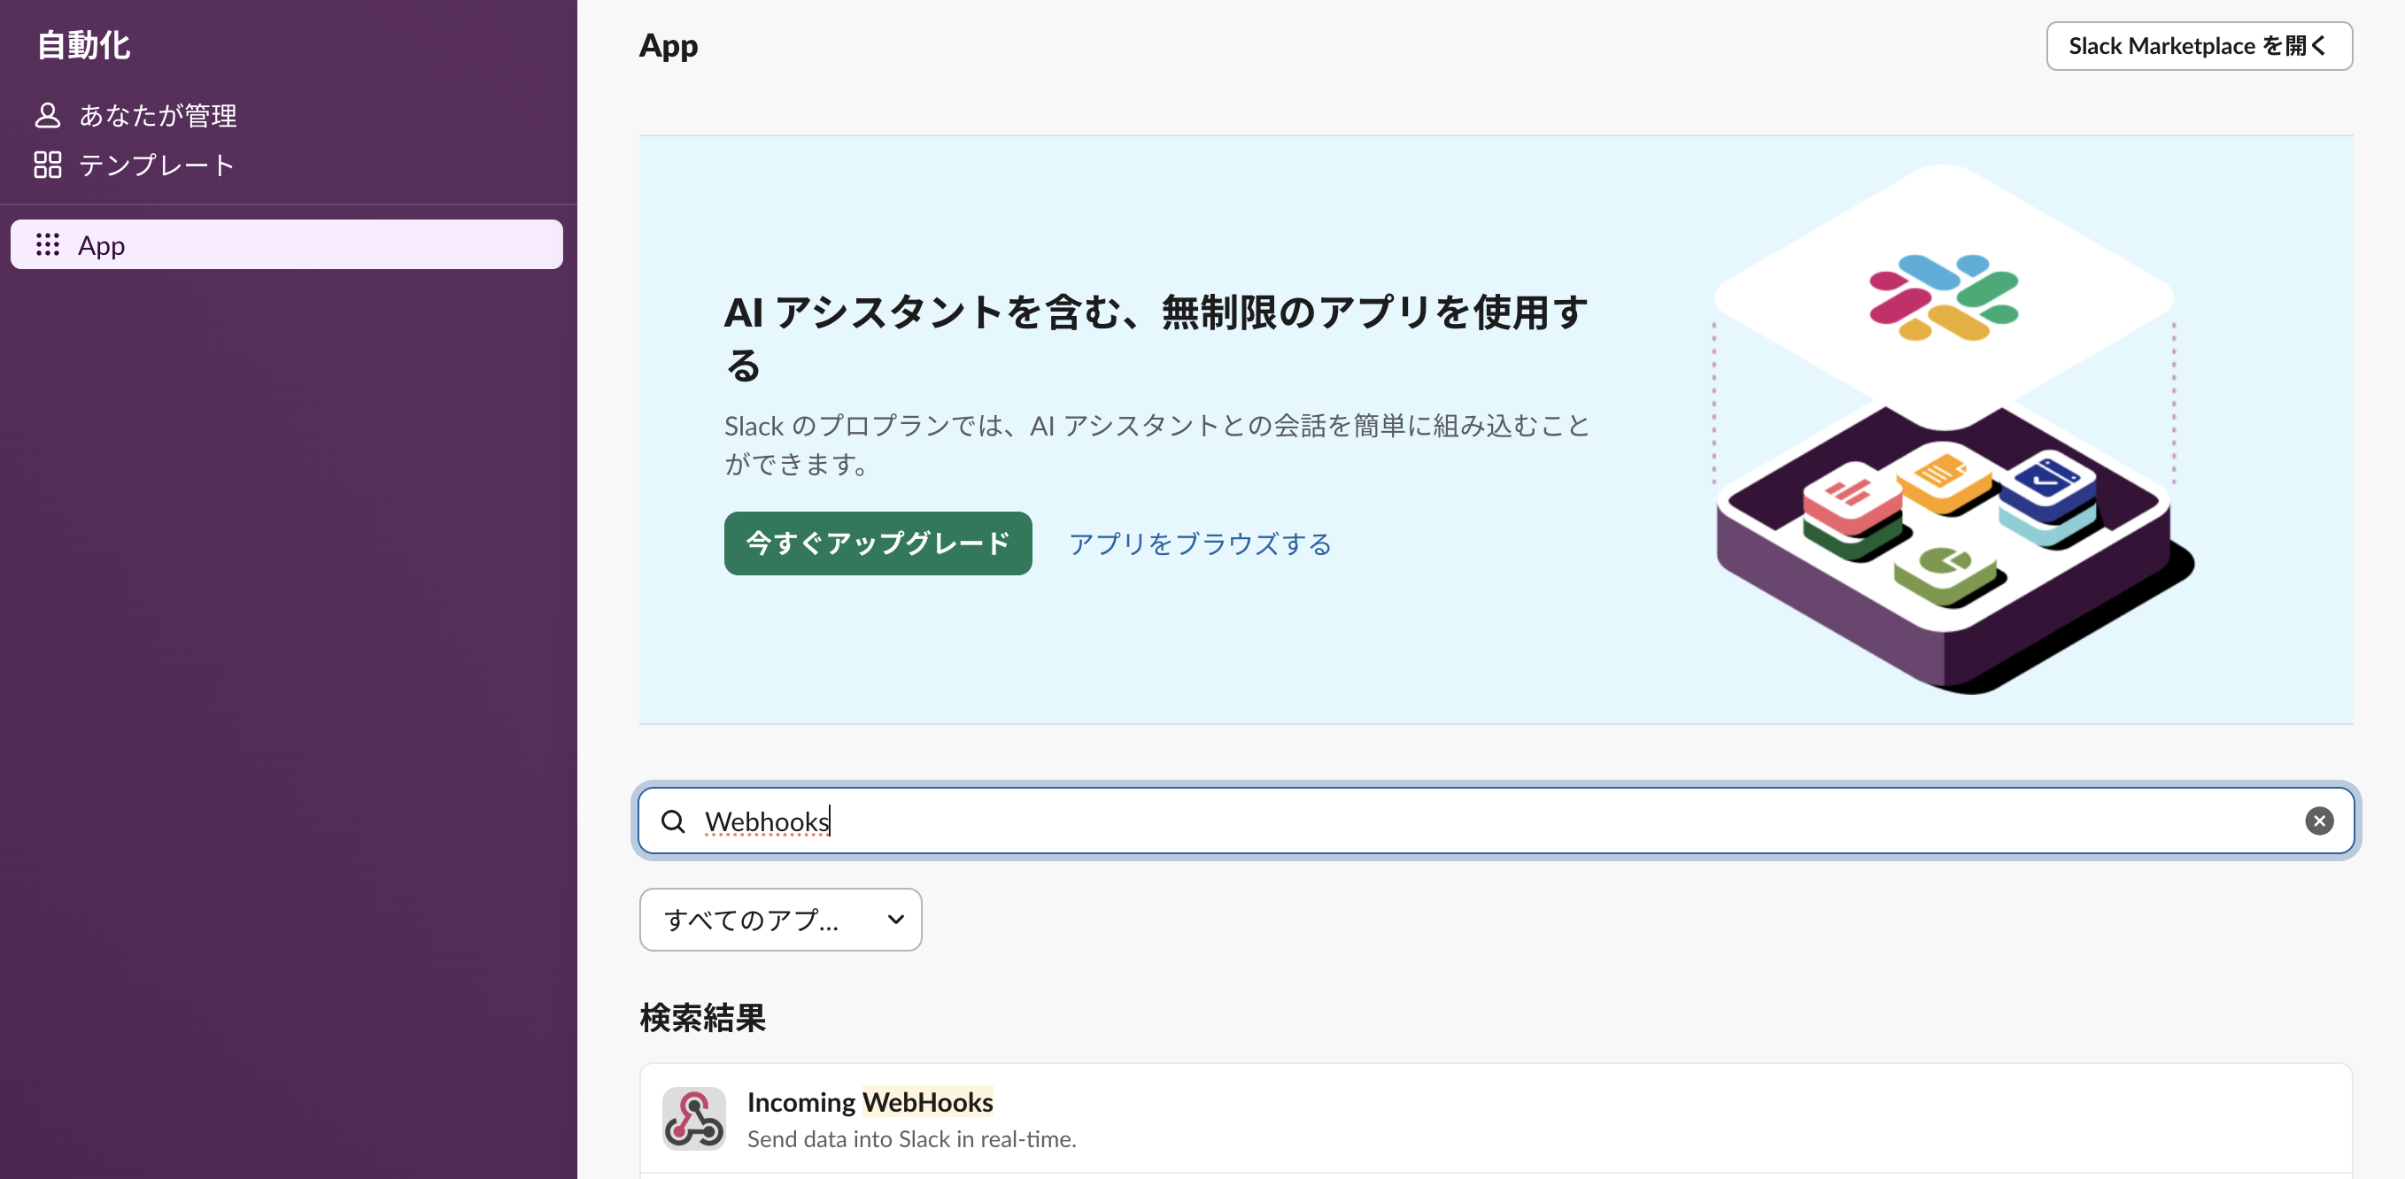Select the person icon beside あなたが管理
Screen dimensions: 2405x1179
pos(48,114)
